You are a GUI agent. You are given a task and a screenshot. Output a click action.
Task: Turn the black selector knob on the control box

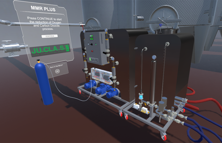pos(91,44)
